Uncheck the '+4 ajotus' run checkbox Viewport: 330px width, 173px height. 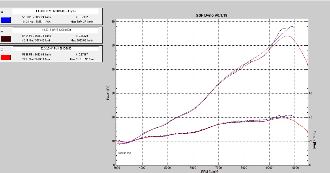pos(3,12)
